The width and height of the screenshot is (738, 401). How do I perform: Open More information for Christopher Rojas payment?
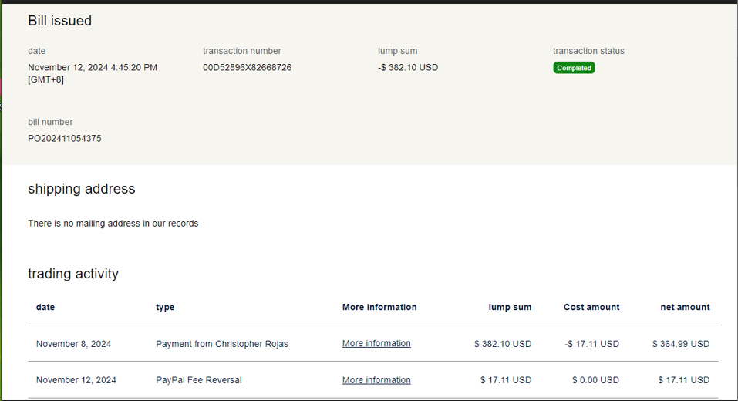(x=376, y=343)
